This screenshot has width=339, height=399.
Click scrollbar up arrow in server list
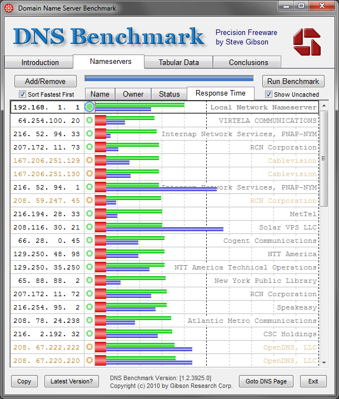324,106
